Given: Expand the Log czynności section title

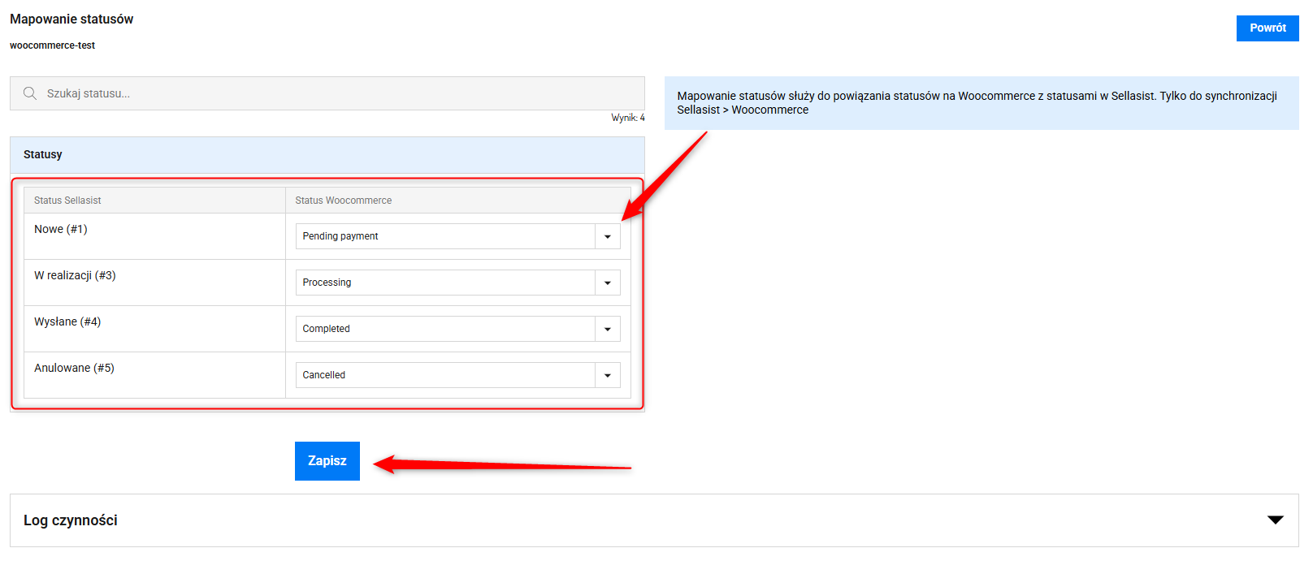Looking at the screenshot, I should coord(71,520).
